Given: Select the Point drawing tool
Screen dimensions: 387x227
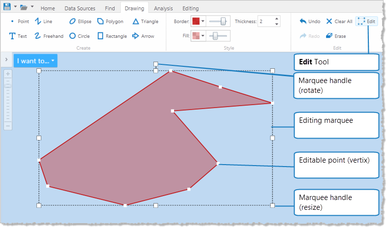Looking at the screenshot, I should coord(20,22).
